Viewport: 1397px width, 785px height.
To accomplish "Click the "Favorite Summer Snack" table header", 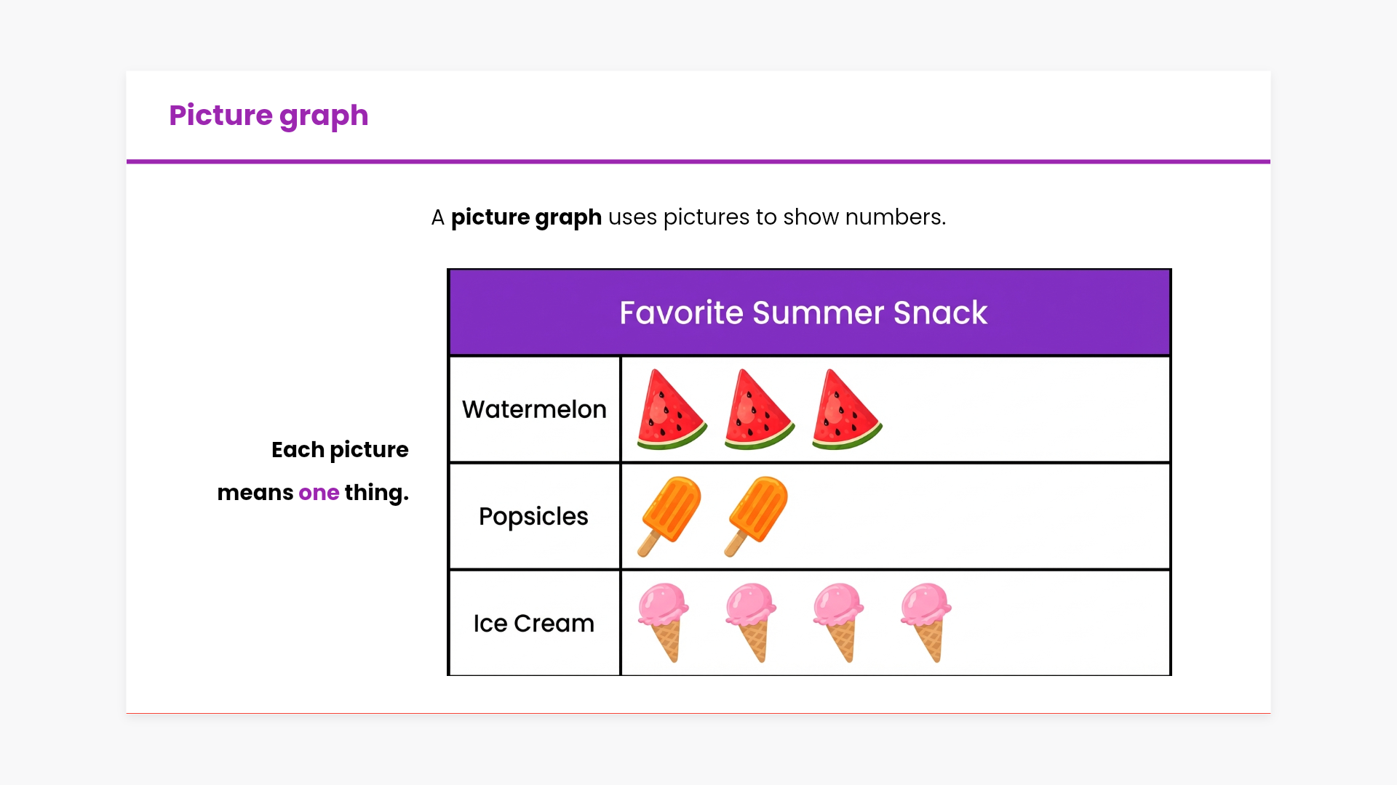I will (803, 313).
